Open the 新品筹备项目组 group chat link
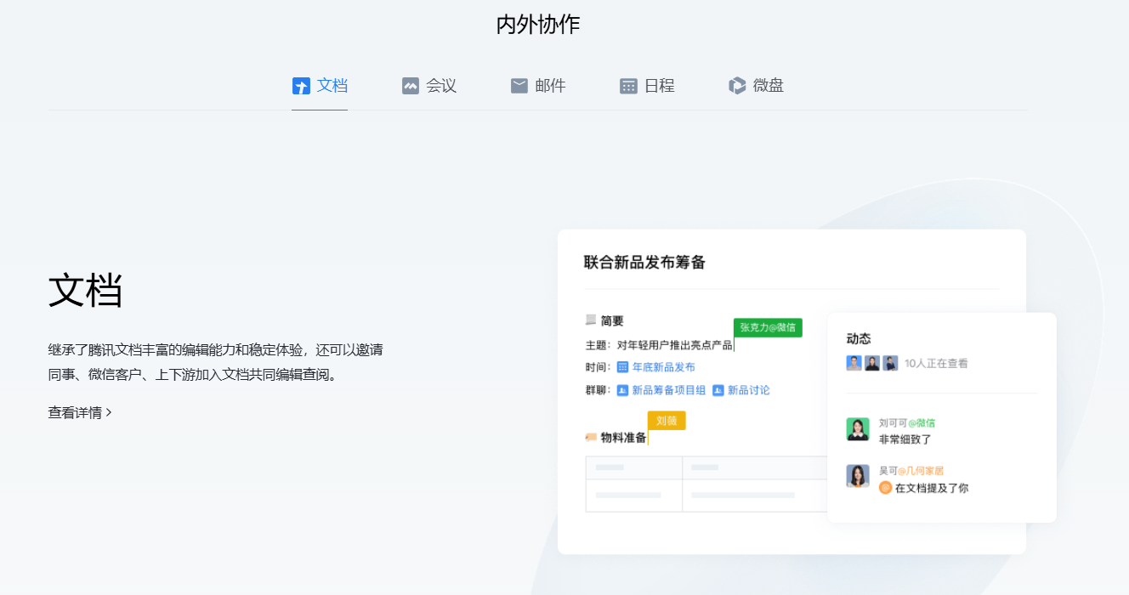This screenshot has height=595, width=1129. coord(669,390)
